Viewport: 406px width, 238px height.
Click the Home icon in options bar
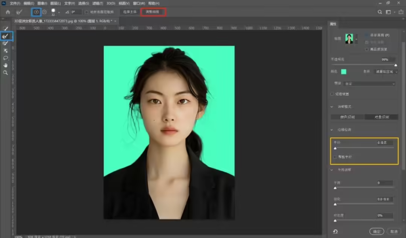coord(8,12)
